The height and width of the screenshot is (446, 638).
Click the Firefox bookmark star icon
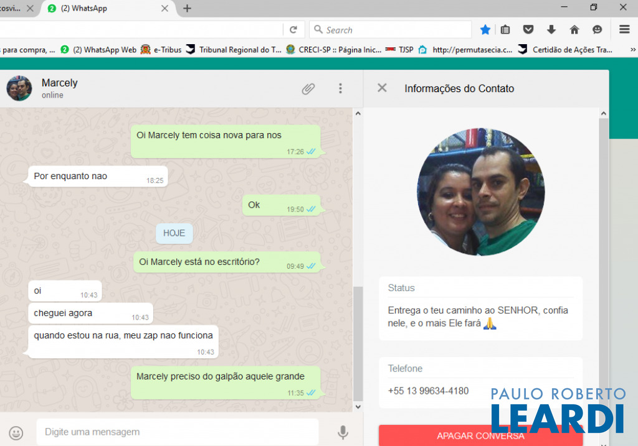coord(485,30)
